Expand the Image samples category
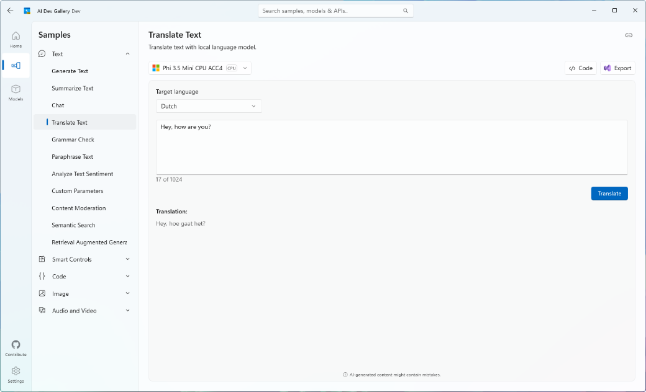This screenshot has width=646, height=392. [x=127, y=293]
